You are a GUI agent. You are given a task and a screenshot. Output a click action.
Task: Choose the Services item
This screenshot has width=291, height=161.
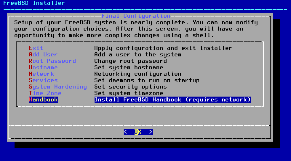pyautogui.click(x=43, y=80)
